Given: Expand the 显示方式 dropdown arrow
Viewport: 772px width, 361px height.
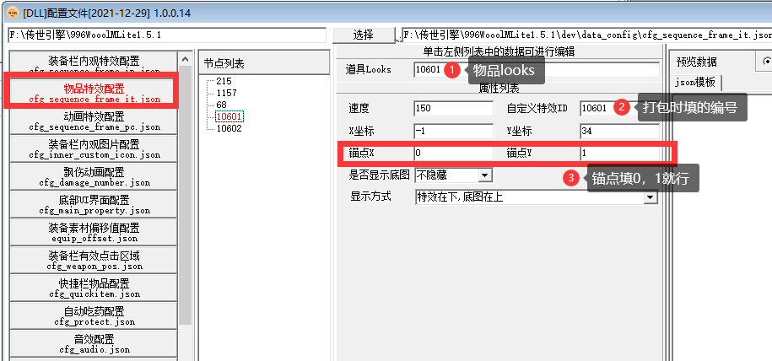Looking at the screenshot, I should click(650, 197).
